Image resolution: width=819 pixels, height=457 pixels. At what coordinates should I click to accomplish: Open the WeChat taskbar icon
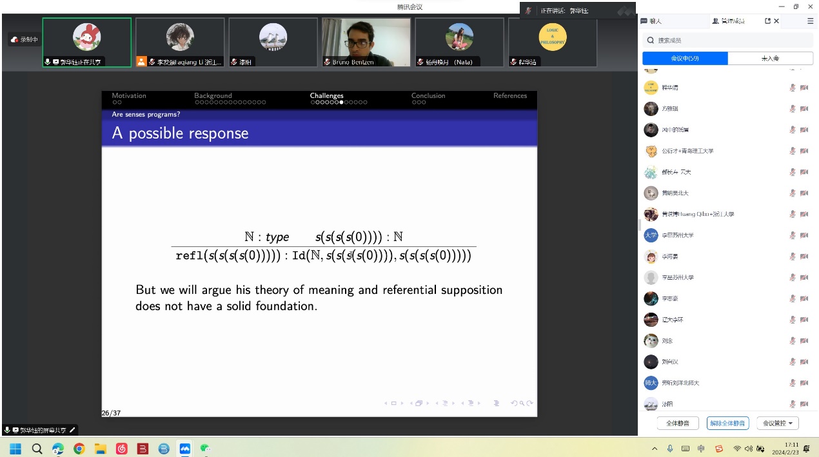206,449
